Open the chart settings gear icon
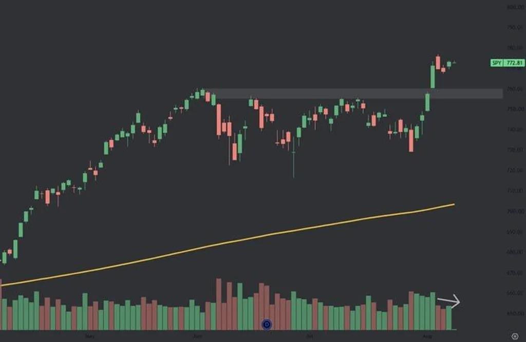526x342 pixels. tap(515, 336)
